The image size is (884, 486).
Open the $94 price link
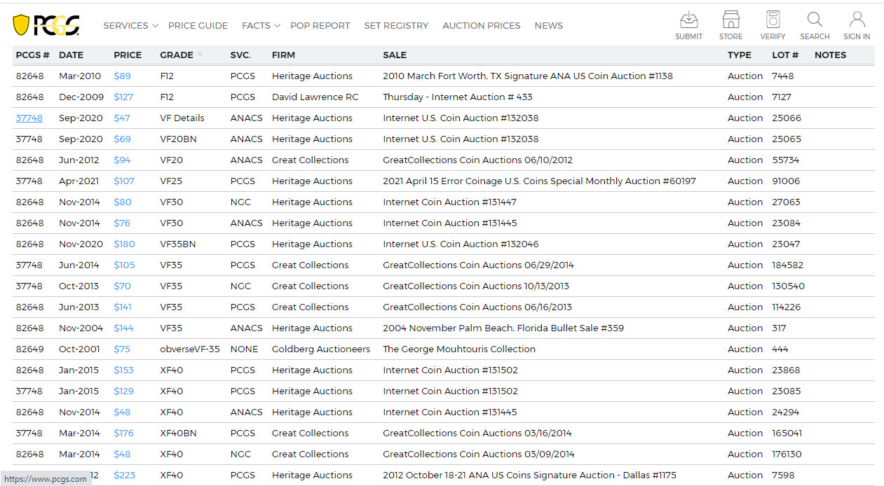tap(122, 160)
